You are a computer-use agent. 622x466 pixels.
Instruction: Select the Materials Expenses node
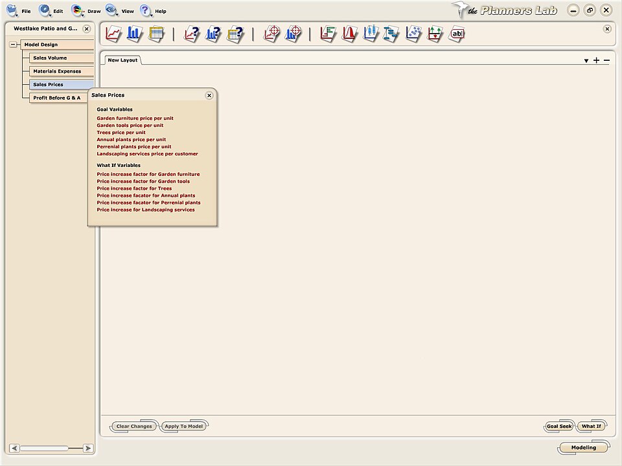[62, 71]
